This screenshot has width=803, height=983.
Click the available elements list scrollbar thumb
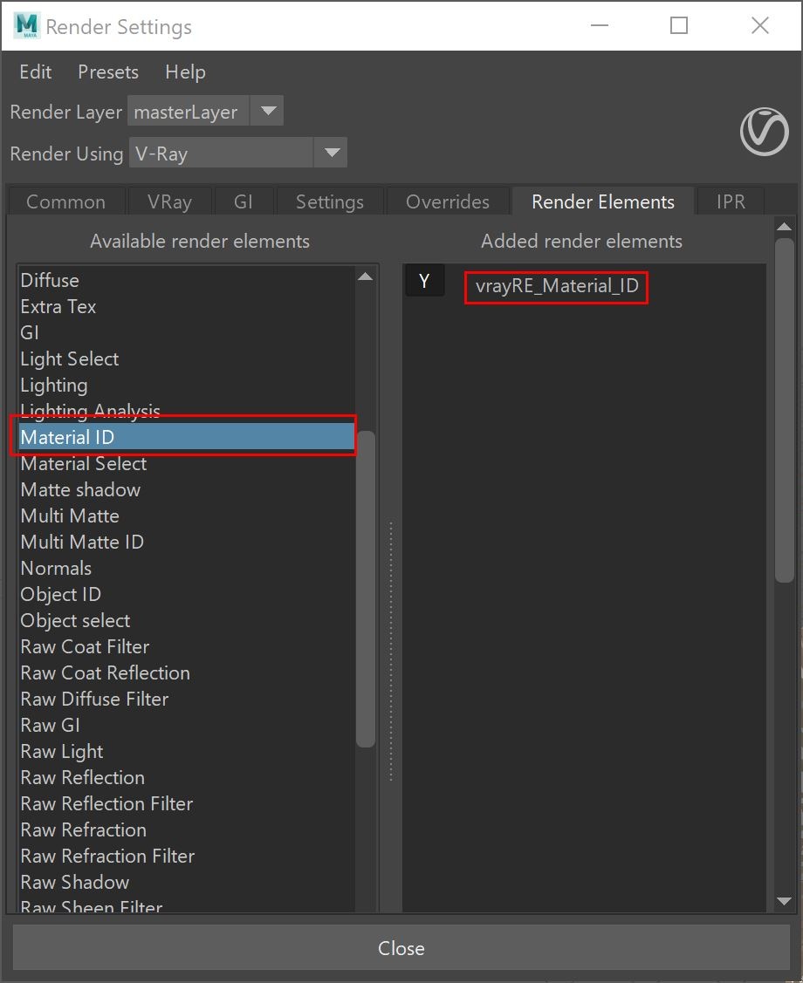[366, 589]
